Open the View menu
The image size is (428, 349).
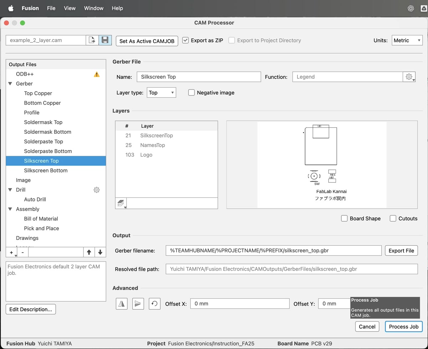tap(70, 8)
